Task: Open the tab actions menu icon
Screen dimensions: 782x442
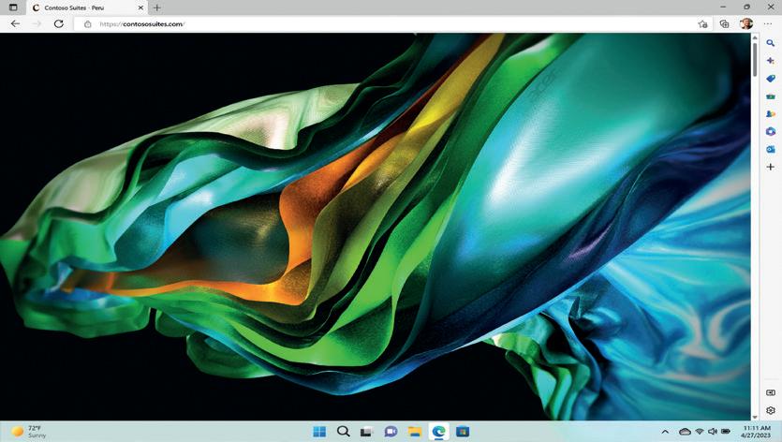Action: [x=13, y=7]
